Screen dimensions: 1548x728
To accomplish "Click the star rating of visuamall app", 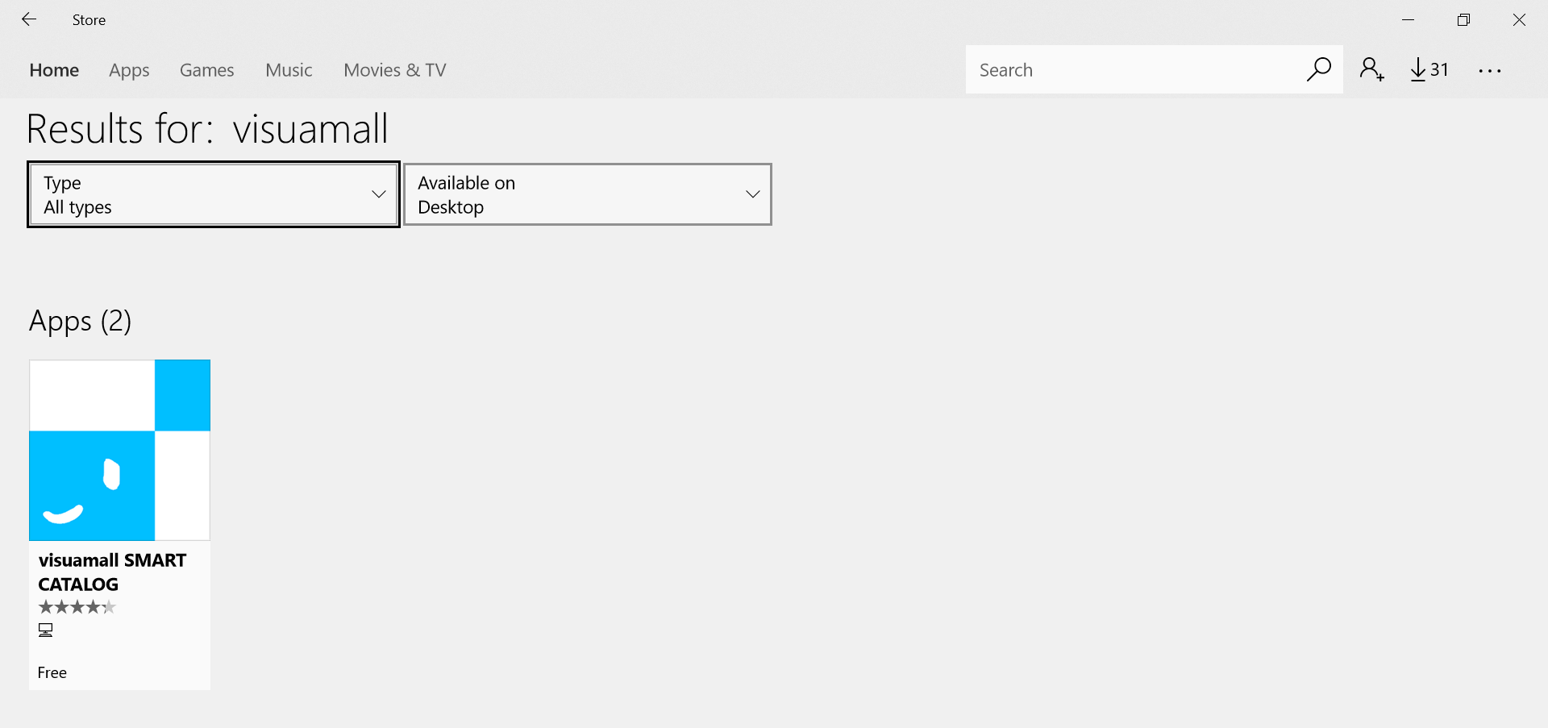I will pyautogui.click(x=77, y=607).
